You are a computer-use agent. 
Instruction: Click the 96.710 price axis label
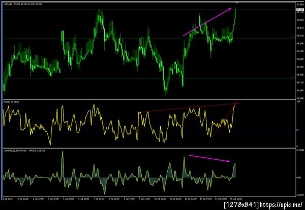point(299,36)
